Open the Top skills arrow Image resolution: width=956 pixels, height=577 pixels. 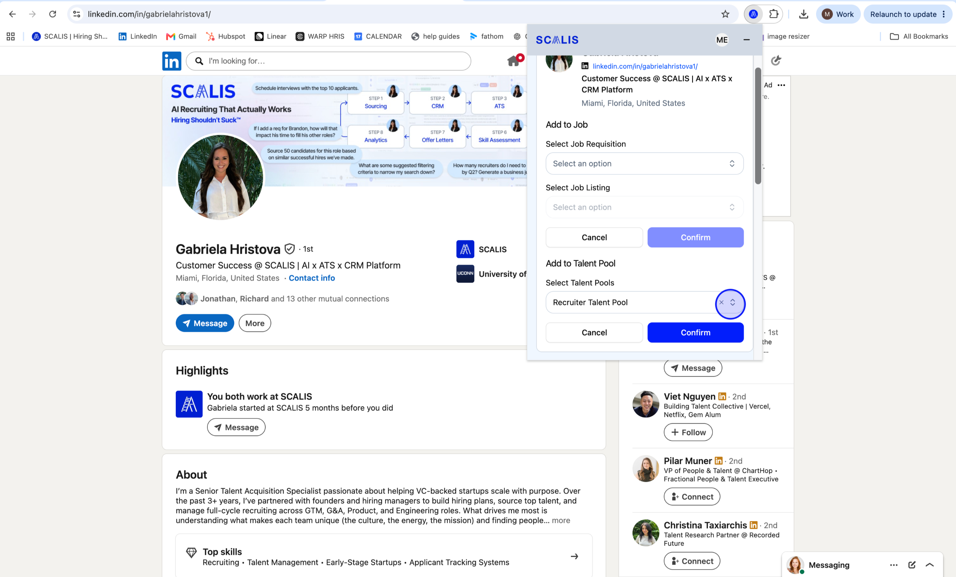[x=574, y=556]
